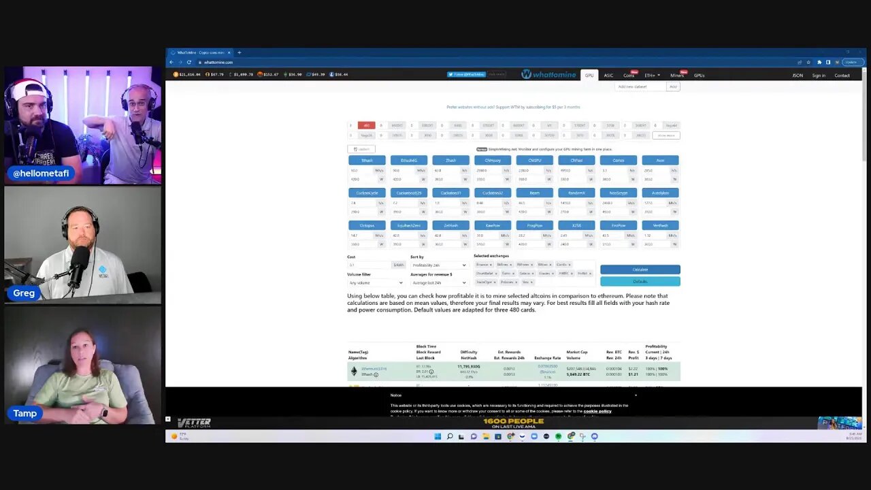Screen dimensions: 871x490
Task: Click the Sign in link
Action: click(819, 76)
